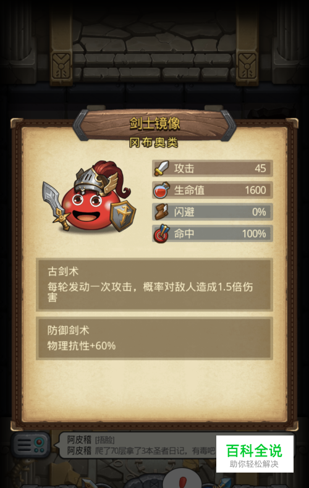The width and height of the screenshot is (309, 488).
Task: Select the 命中 100% stat row
Action: coord(212,233)
